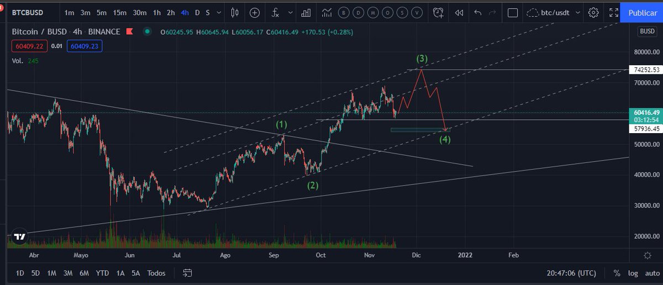
Task: Click the 57936.45 price line label
Action: pos(645,129)
